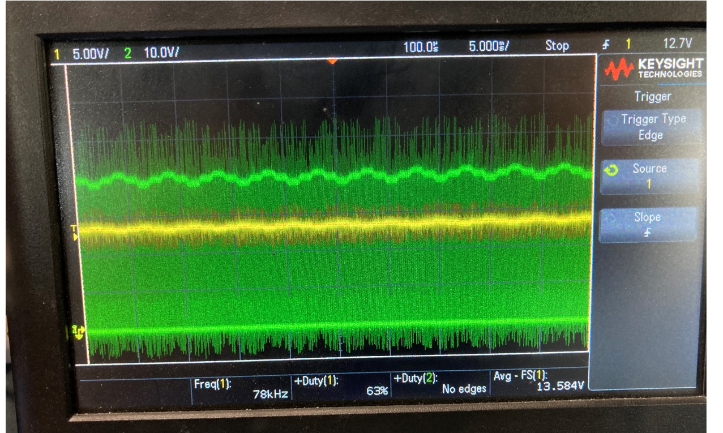Click the trigger level 12.7V readout
Viewport: 723px width, 433px height.
click(x=677, y=43)
